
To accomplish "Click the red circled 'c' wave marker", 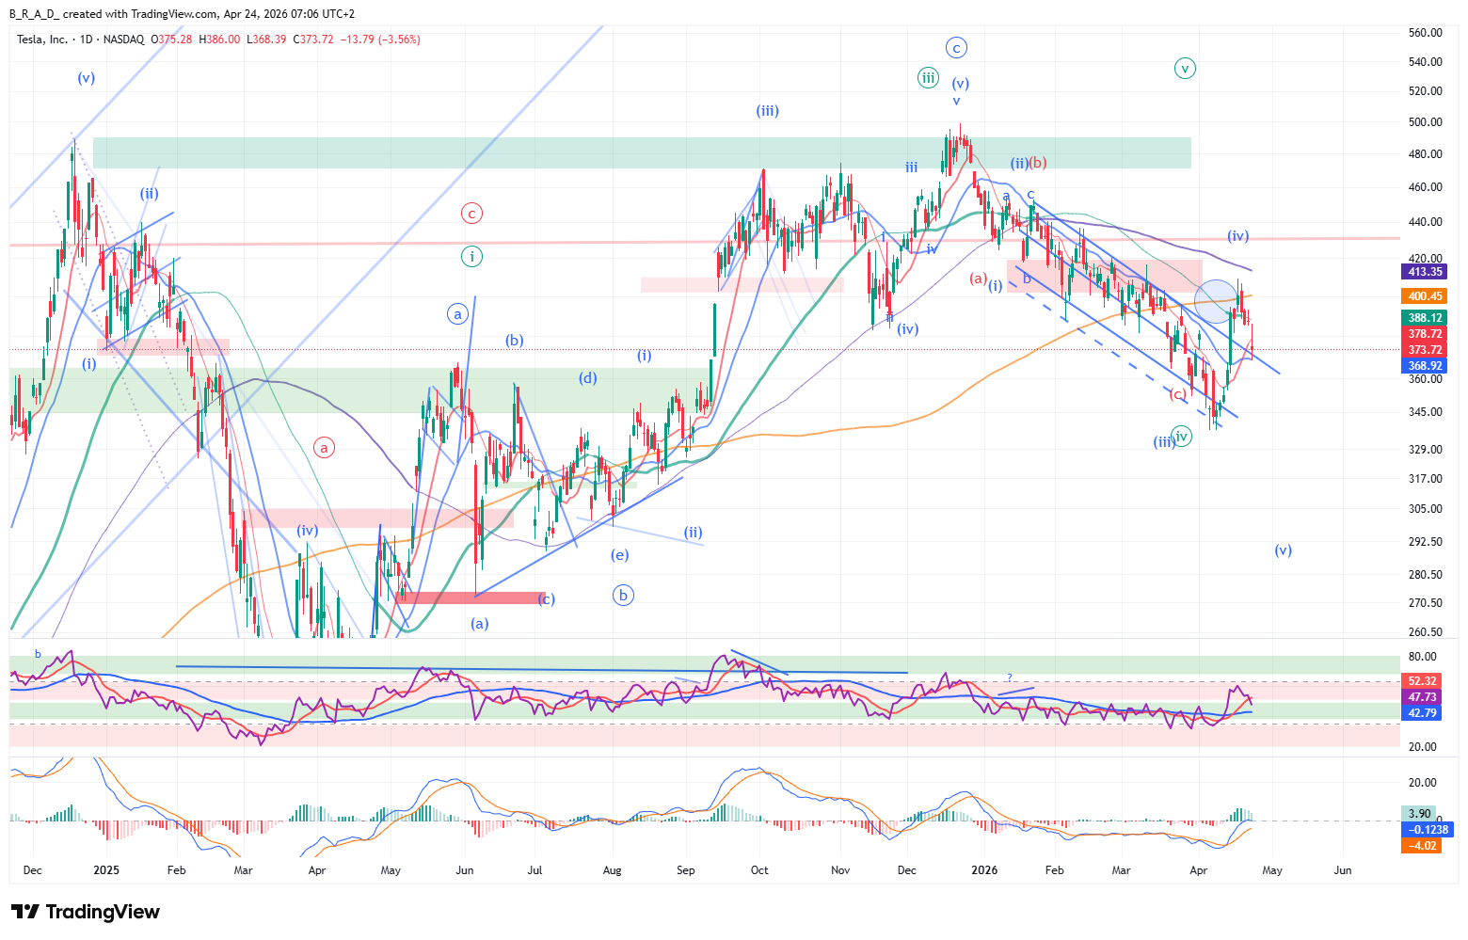I will [x=471, y=214].
